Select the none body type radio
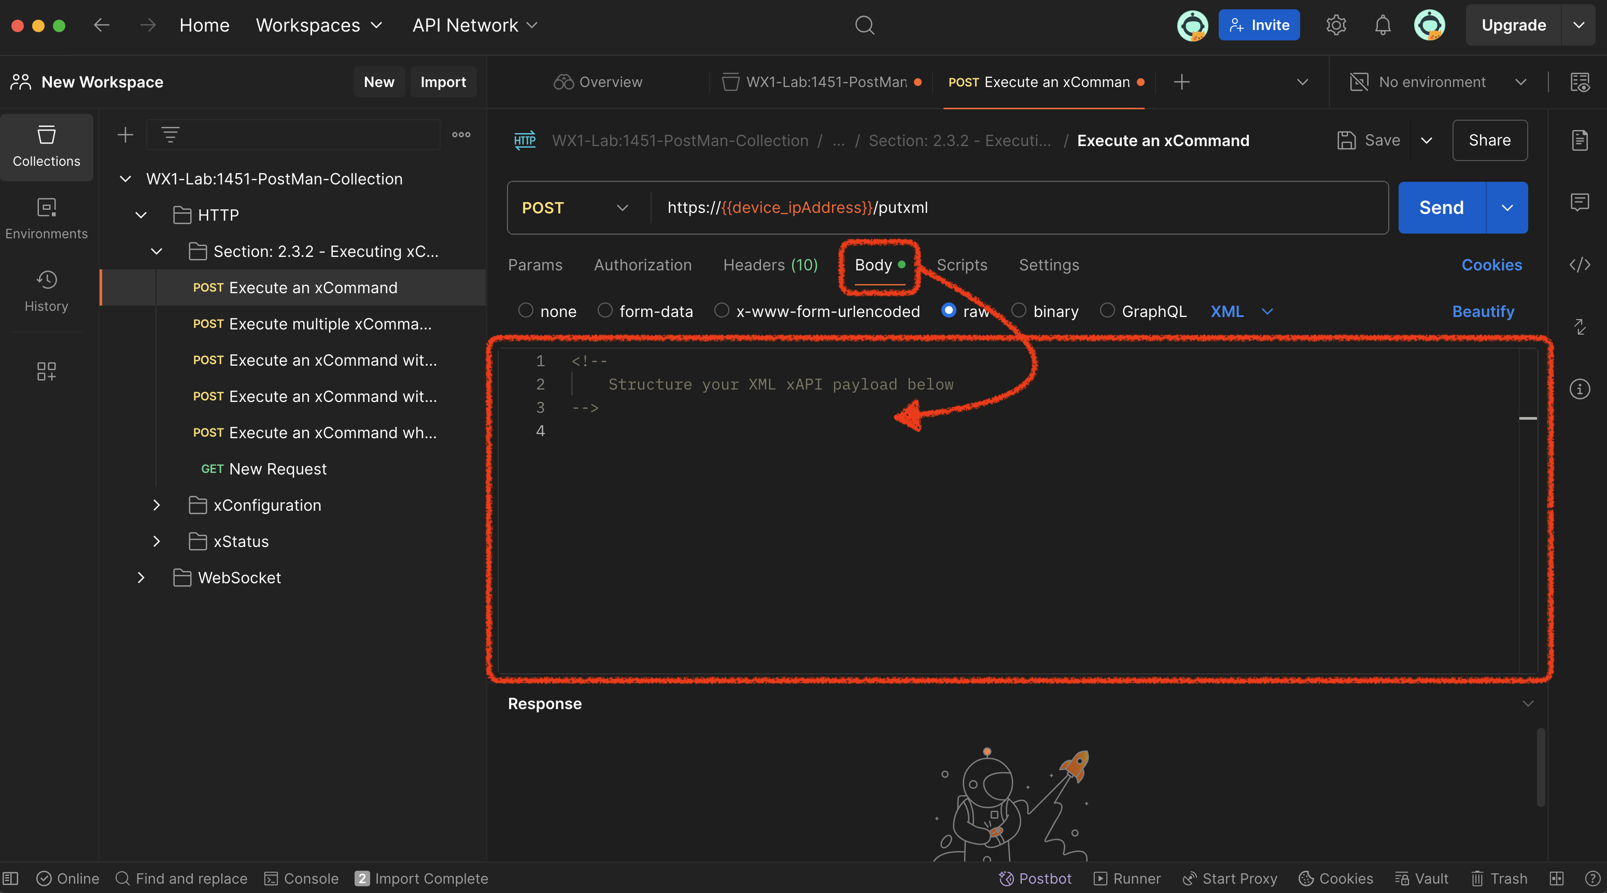Screen dimensions: 1607x893 526,310
